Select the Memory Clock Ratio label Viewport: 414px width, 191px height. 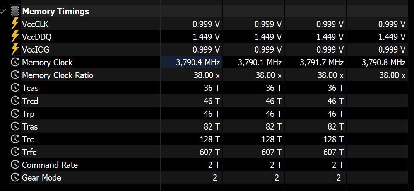58,75
